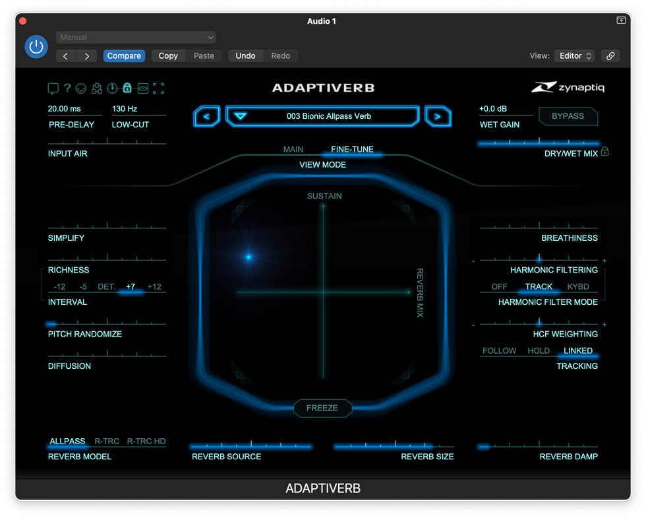646x518 pixels.
Task: Set tracking to LINKED
Action: (578, 350)
